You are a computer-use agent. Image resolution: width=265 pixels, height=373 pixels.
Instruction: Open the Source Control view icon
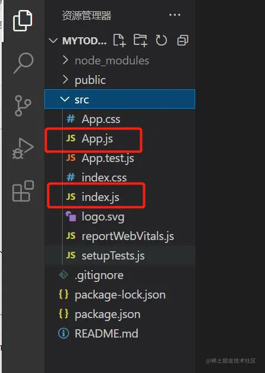pyautogui.click(x=23, y=106)
